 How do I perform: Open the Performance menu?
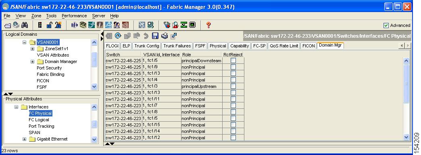74,16
